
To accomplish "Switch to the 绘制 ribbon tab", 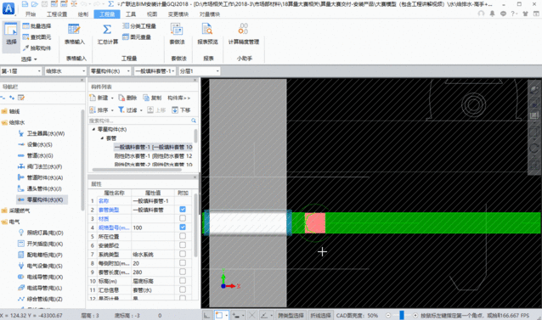I will (83, 14).
